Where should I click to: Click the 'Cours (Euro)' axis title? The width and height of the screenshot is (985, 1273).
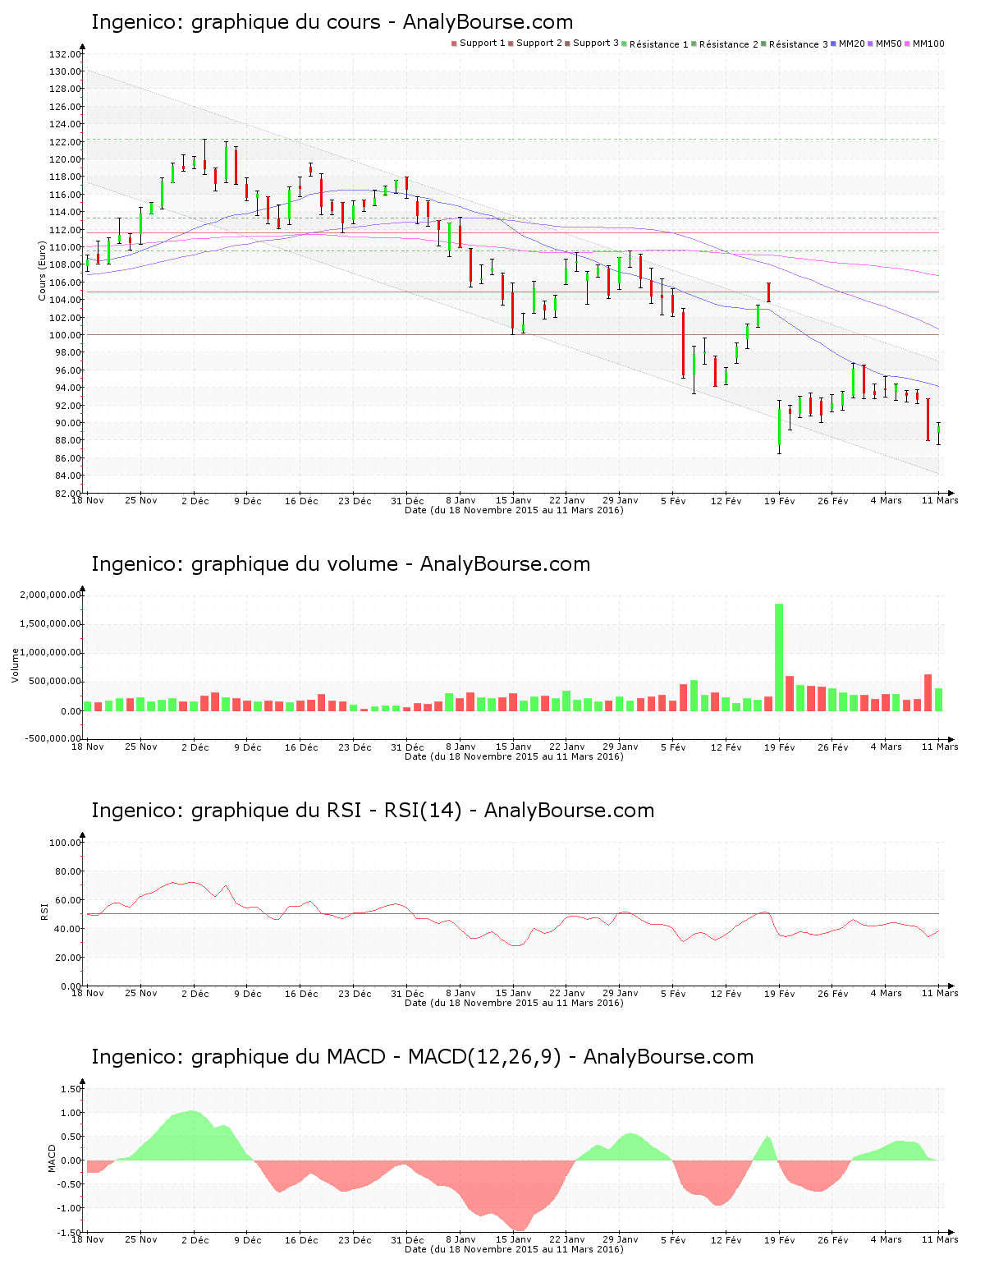(42, 270)
